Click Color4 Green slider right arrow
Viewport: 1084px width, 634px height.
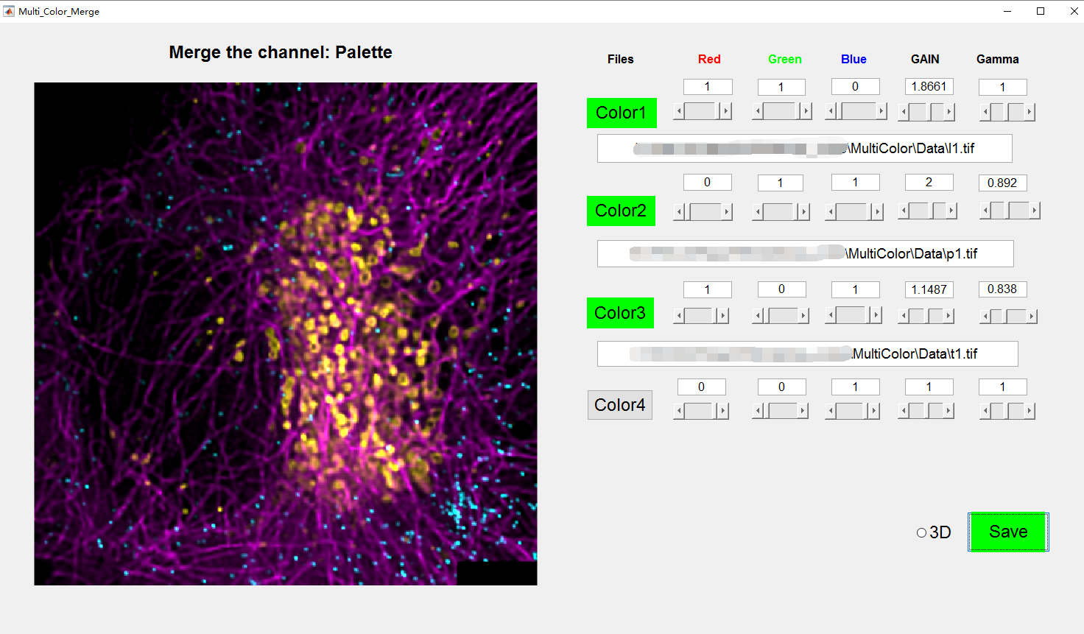click(803, 411)
